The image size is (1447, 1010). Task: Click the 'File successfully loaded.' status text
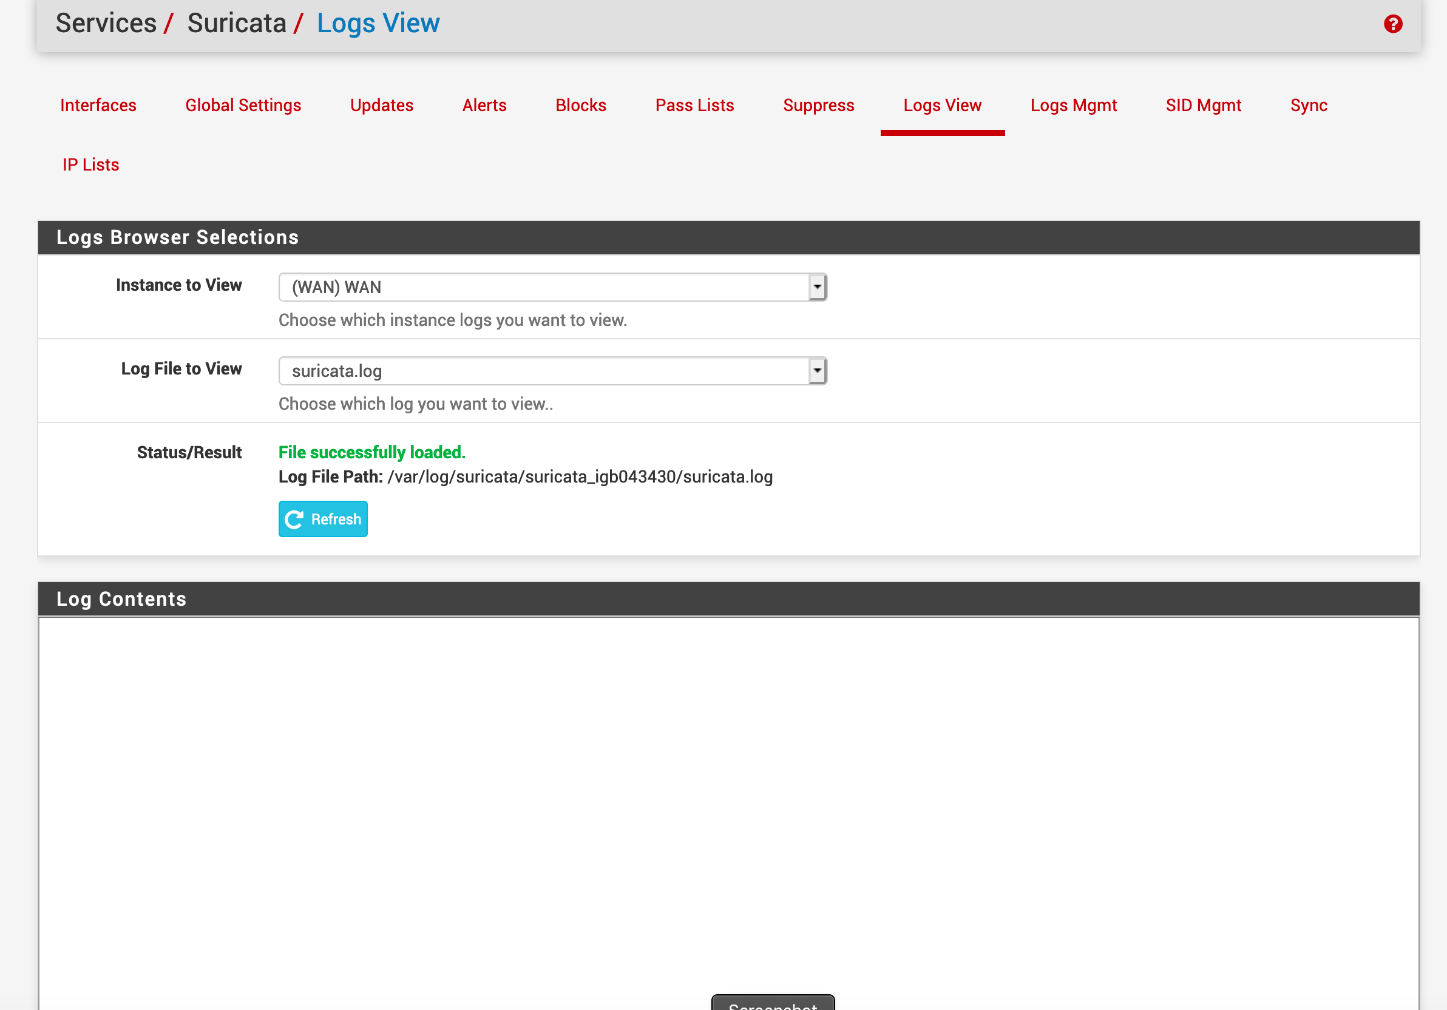click(x=372, y=452)
